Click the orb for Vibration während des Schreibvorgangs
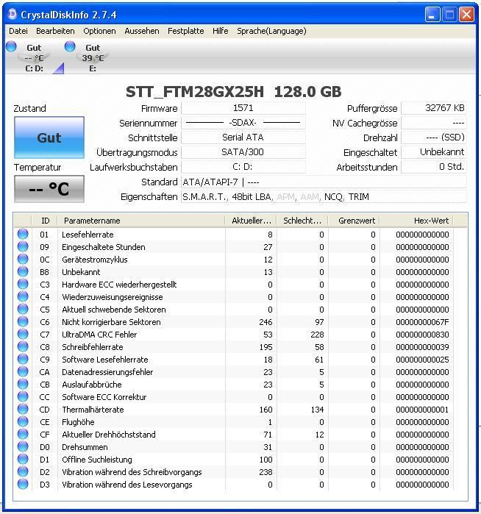481x514 pixels. click(23, 471)
